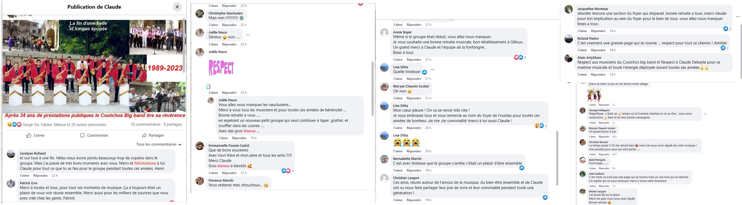
Task: Open options dots next to Joëlle Pesce's 'Sérieux non' comment
Action: [x=248, y=35]
